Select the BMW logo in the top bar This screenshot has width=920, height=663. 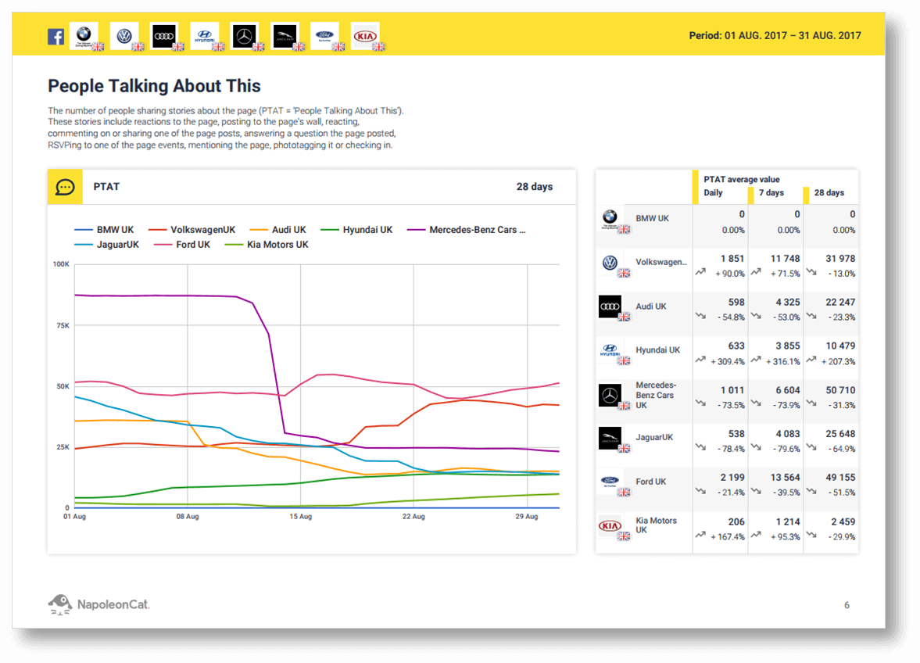tap(84, 34)
